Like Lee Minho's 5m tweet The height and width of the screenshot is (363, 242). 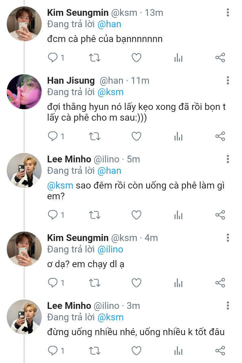[x=136, y=215]
